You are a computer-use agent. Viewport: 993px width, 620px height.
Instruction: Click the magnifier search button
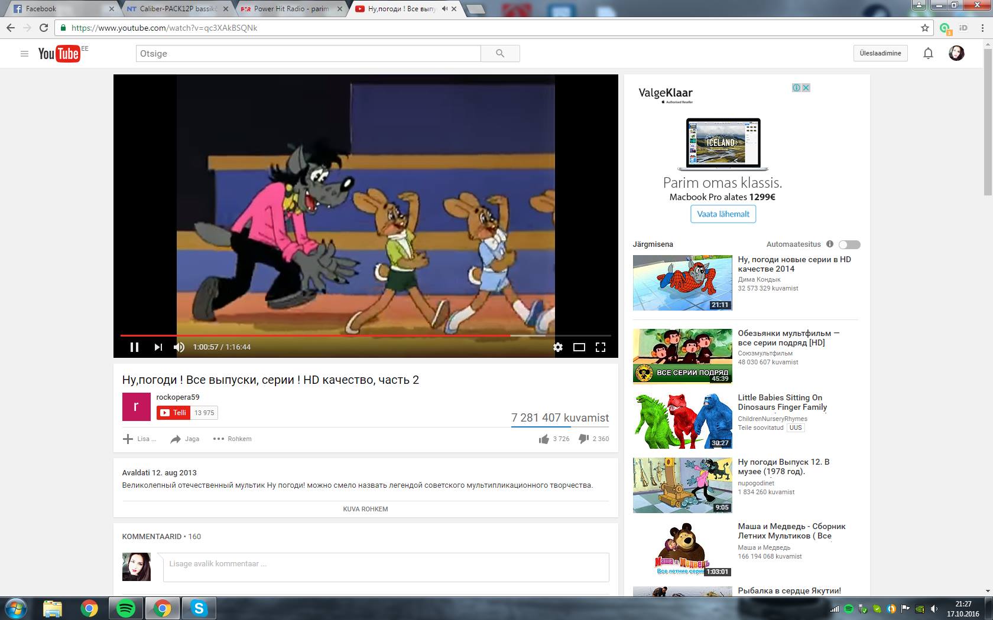500,54
